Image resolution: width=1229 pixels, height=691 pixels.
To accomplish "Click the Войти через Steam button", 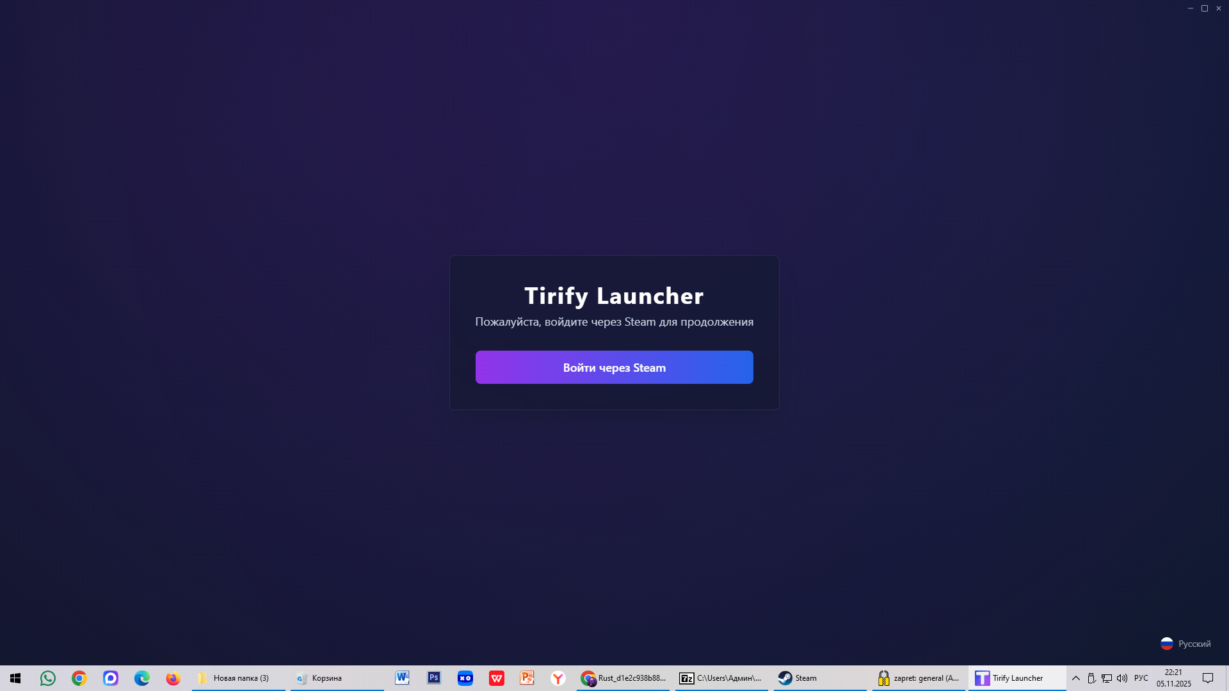I will pos(614,367).
